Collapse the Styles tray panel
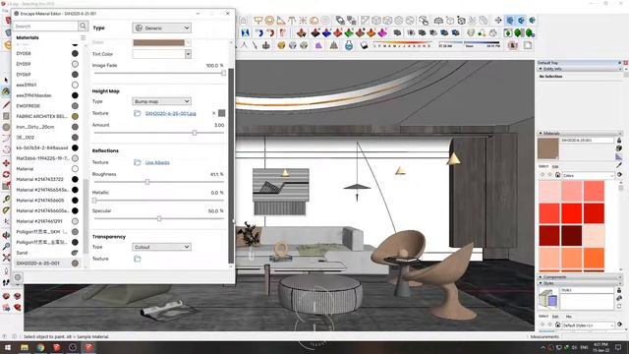 (541, 283)
